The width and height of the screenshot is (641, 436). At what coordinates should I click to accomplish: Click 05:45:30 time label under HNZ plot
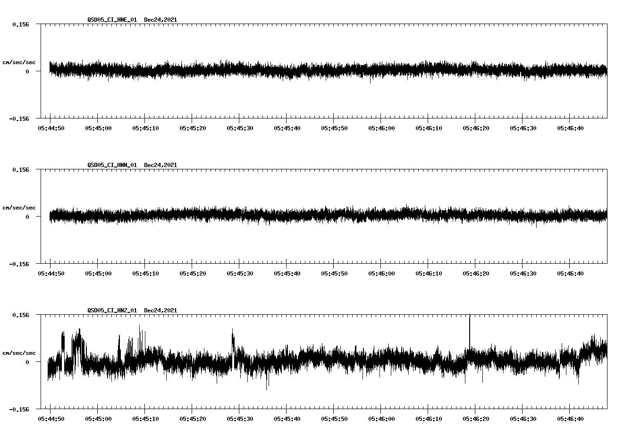point(239,419)
